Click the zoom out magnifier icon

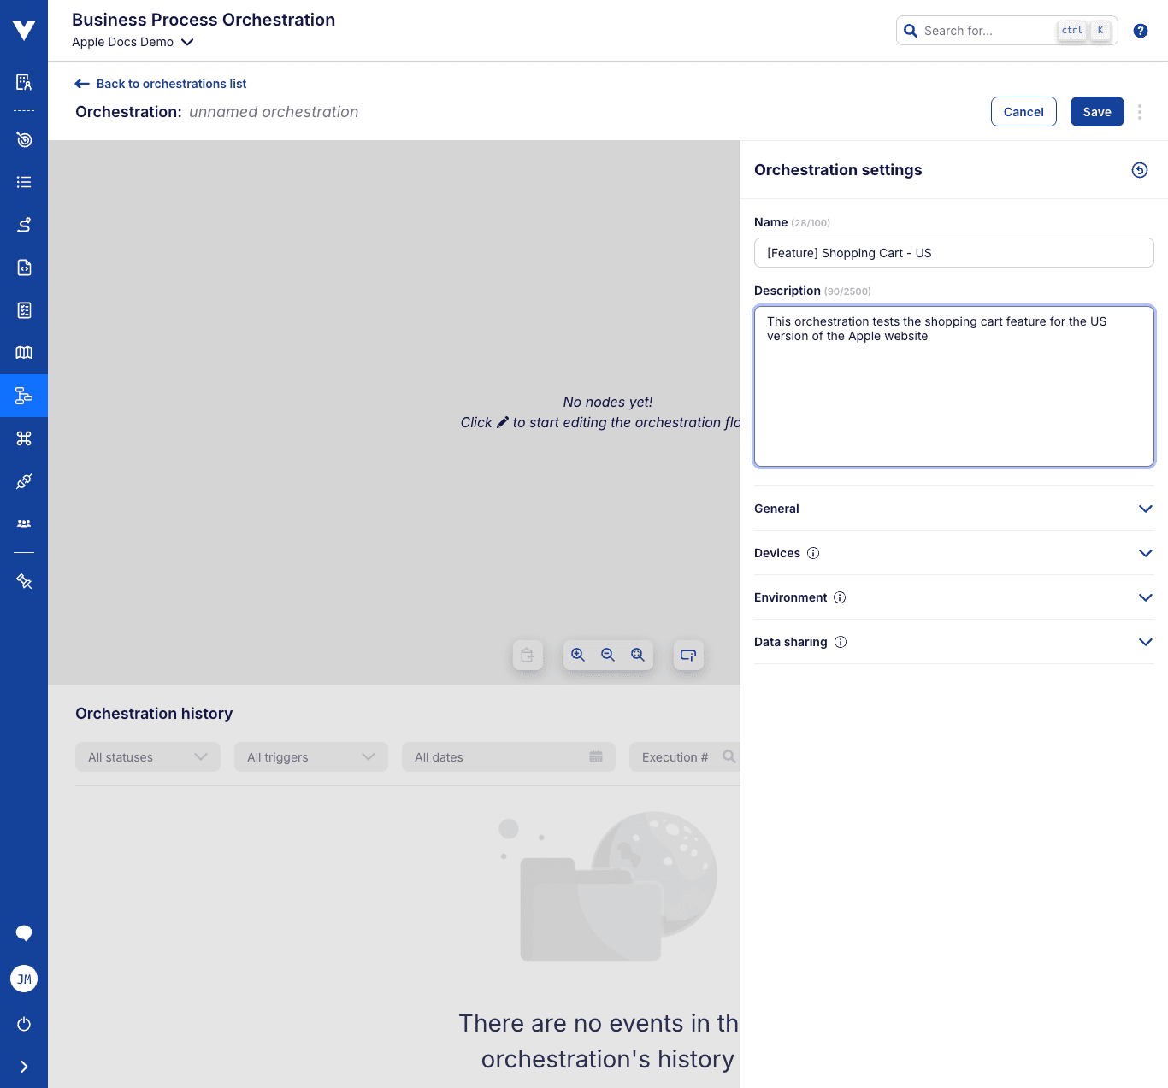click(x=608, y=655)
